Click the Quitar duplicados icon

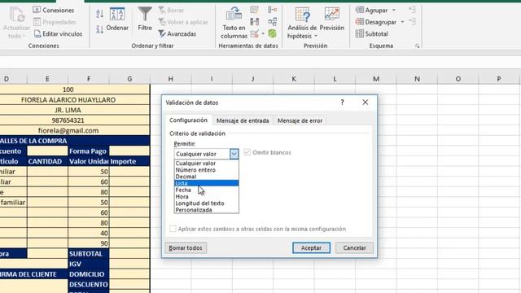255,22
